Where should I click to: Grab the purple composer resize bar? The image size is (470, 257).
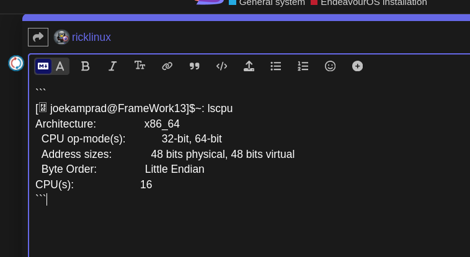[x=248, y=18]
